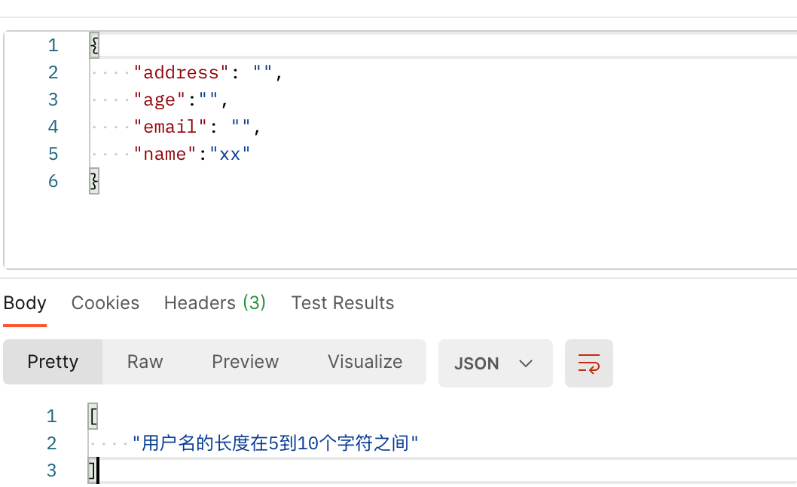This screenshot has height=487, width=797.
Task: Open the JSON format dropdown
Action: [495, 363]
